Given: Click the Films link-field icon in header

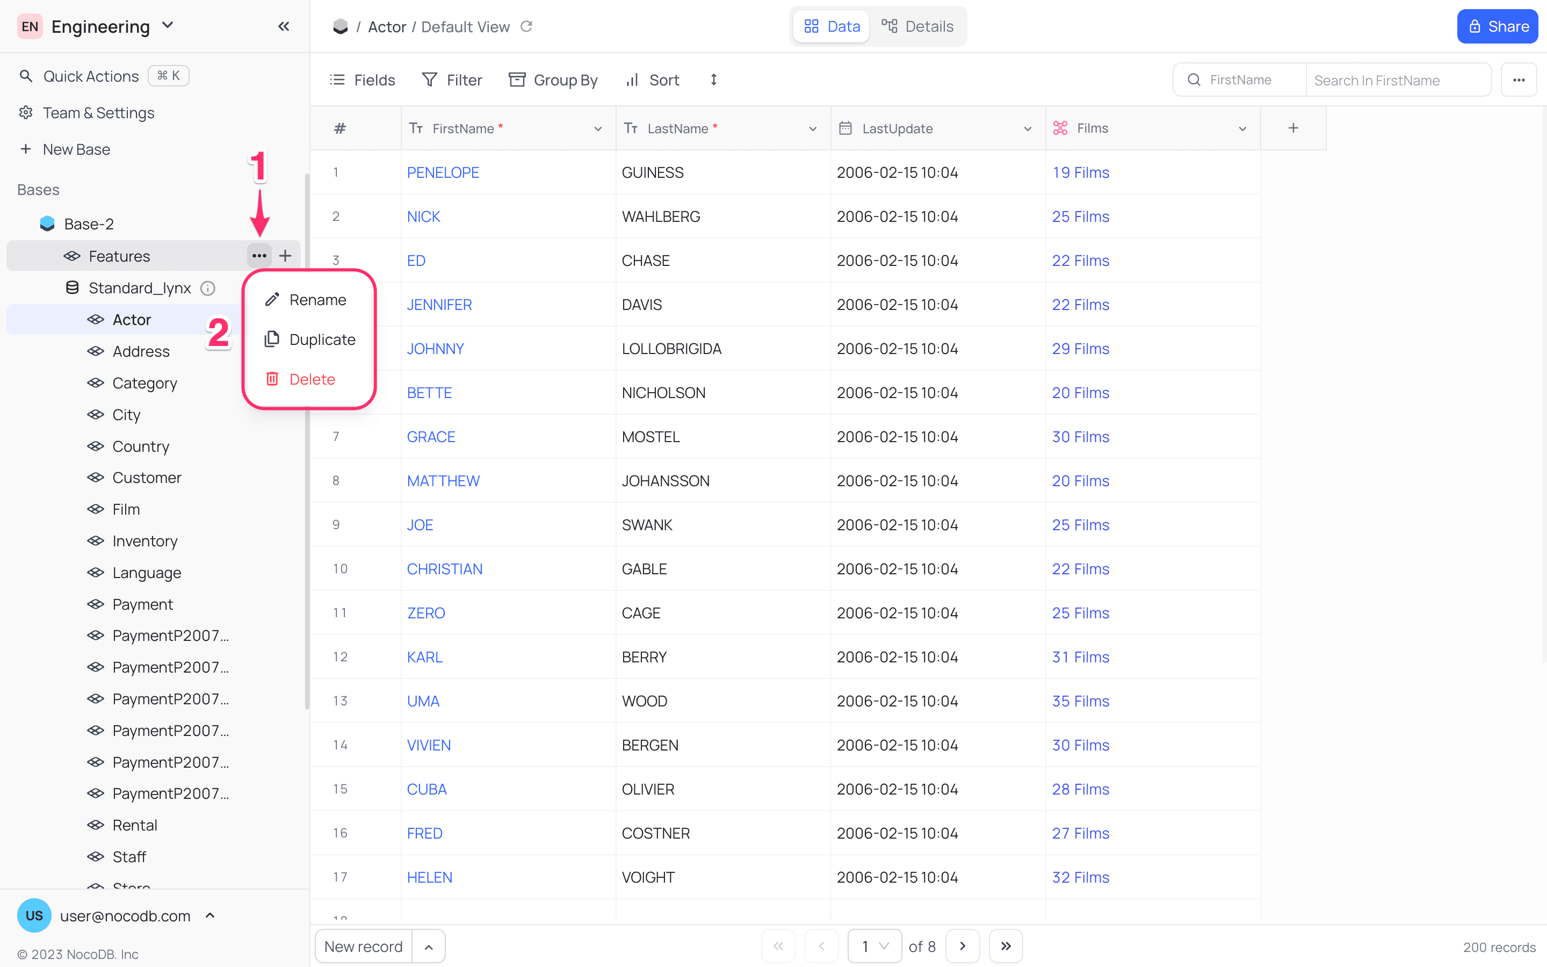Looking at the screenshot, I should [x=1060, y=128].
